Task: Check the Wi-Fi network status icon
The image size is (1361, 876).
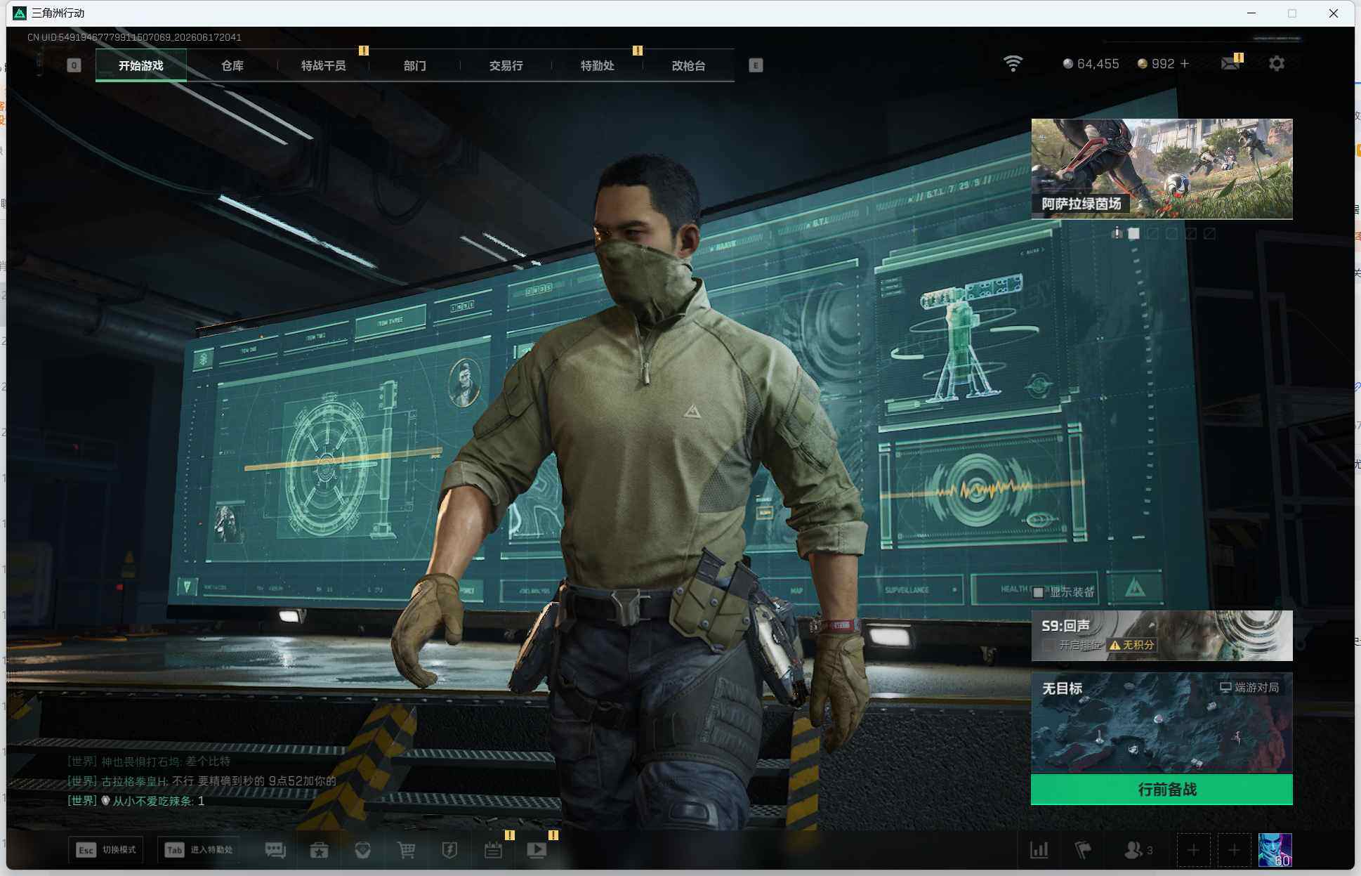Action: pos(1013,63)
